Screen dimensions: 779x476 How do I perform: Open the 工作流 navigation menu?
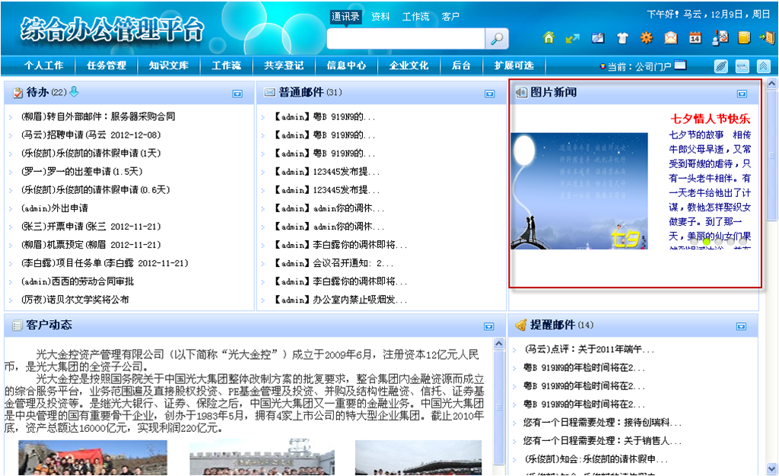coord(226,65)
